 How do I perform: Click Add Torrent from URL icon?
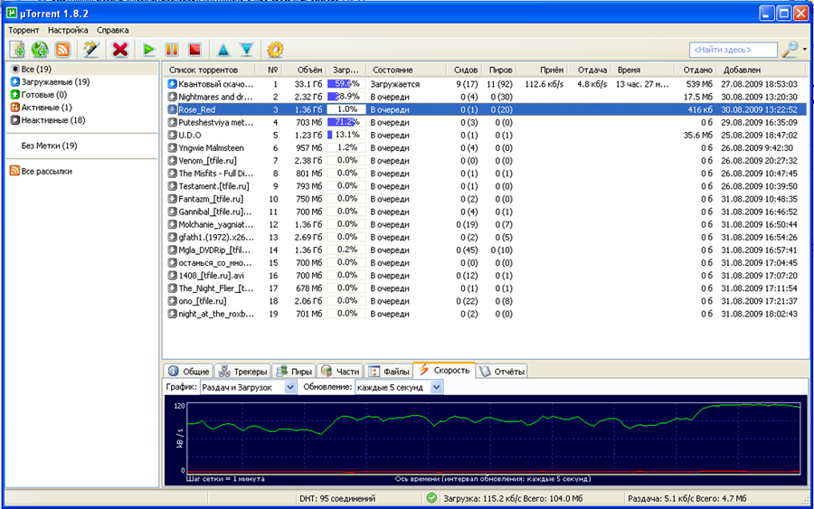click(x=40, y=50)
